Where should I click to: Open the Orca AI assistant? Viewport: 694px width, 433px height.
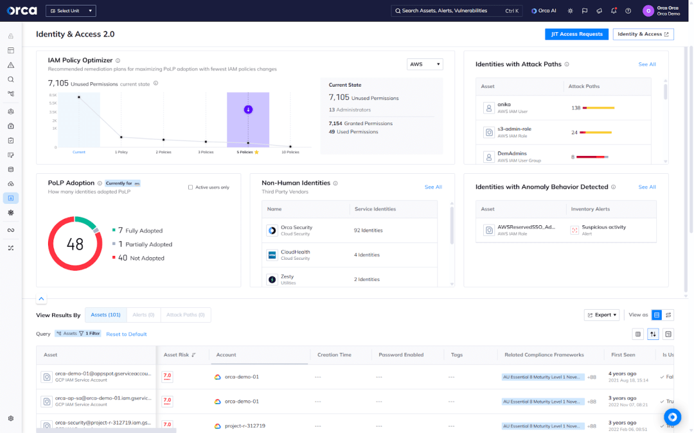point(544,11)
